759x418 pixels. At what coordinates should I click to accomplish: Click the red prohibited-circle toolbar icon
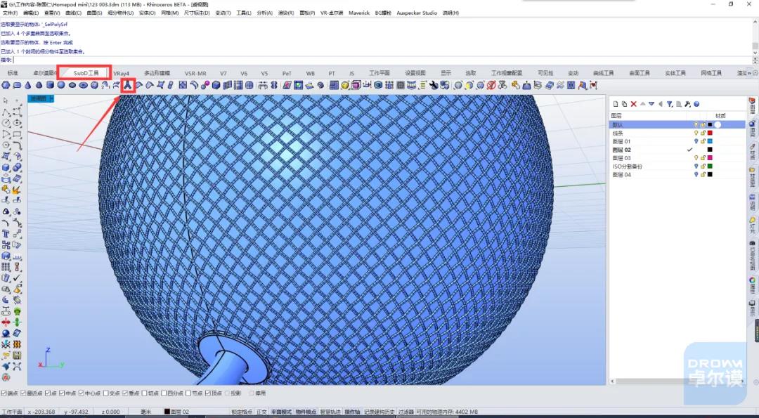491,85
